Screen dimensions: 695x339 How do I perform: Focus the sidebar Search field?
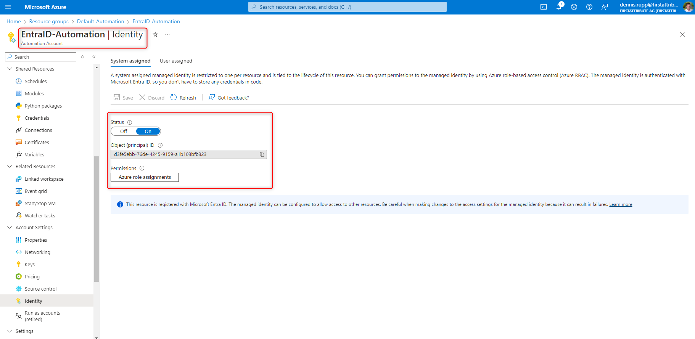point(40,57)
